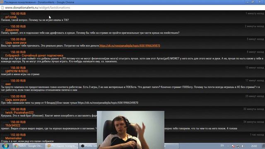Click Дуддосер's message about дрифтовать в креше
The image size is (265, 149).
click(90, 33)
